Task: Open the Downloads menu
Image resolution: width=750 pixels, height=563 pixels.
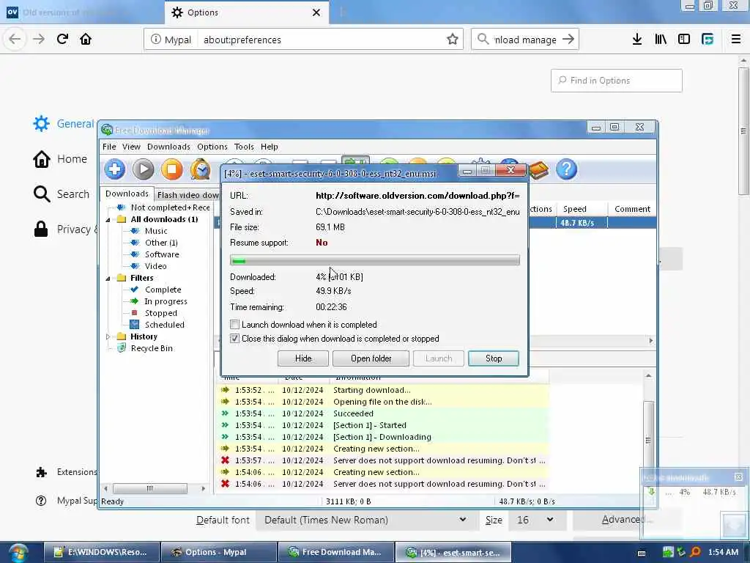Action: (168, 147)
